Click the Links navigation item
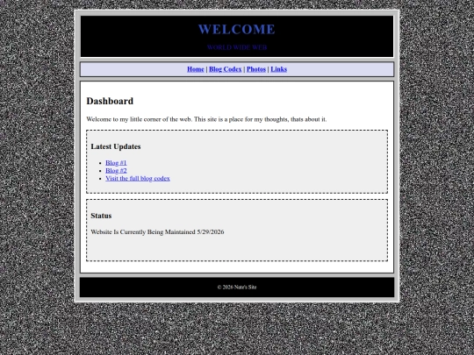Viewport: 474px width, 355px height. [279, 69]
